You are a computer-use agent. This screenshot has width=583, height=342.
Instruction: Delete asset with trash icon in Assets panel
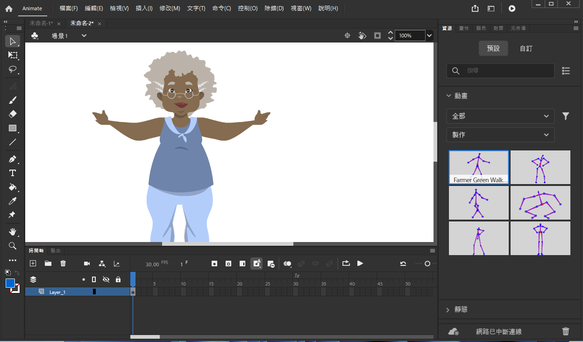[566, 331]
